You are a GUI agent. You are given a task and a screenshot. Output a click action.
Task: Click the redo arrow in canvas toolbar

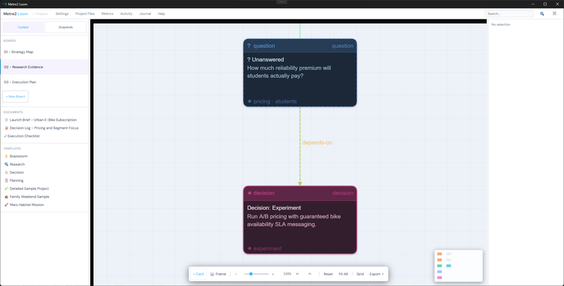click(310, 274)
